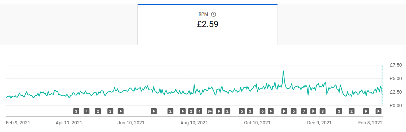The height and width of the screenshot is (132, 406).
Task: Click the highest RPM spike on chart line
Action: (x=283, y=71)
